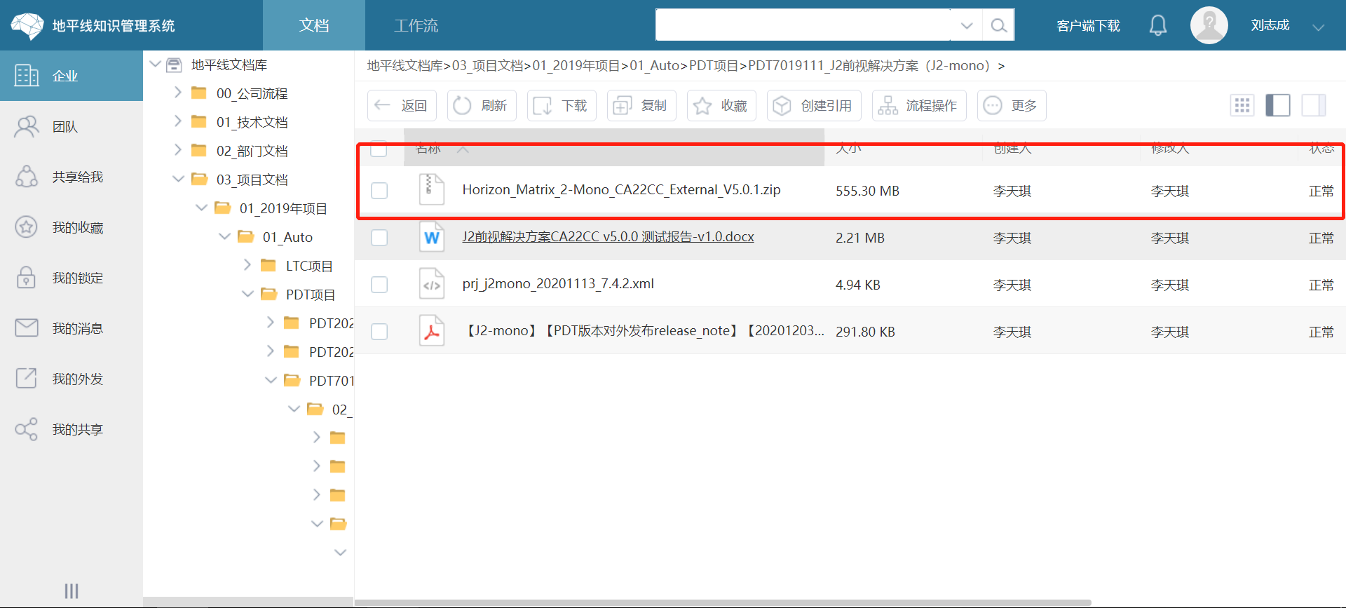Click 客户端下载 link
The width and height of the screenshot is (1346, 608).
(1088, 26)
